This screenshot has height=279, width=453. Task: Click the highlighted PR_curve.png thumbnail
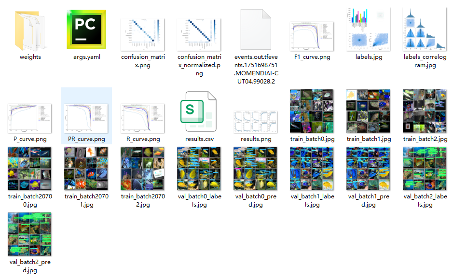[86, 118]
